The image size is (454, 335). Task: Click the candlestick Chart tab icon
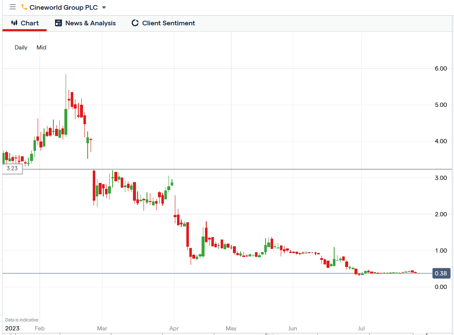pyautogui.click(x=14, y=23)
